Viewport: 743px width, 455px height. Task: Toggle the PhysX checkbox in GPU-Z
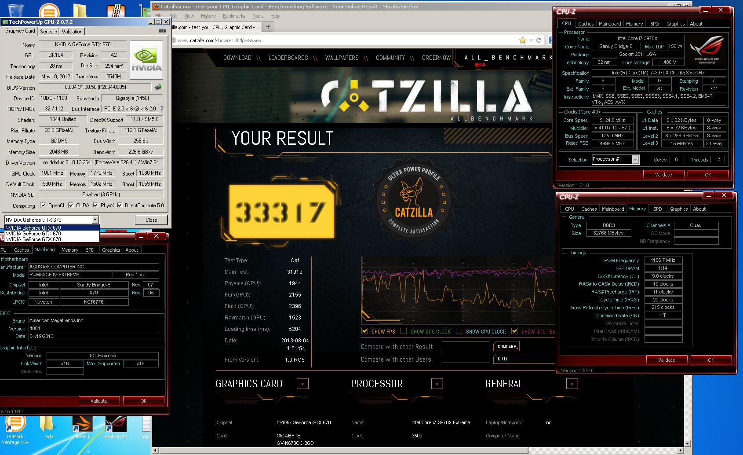[x=95, y=205]
